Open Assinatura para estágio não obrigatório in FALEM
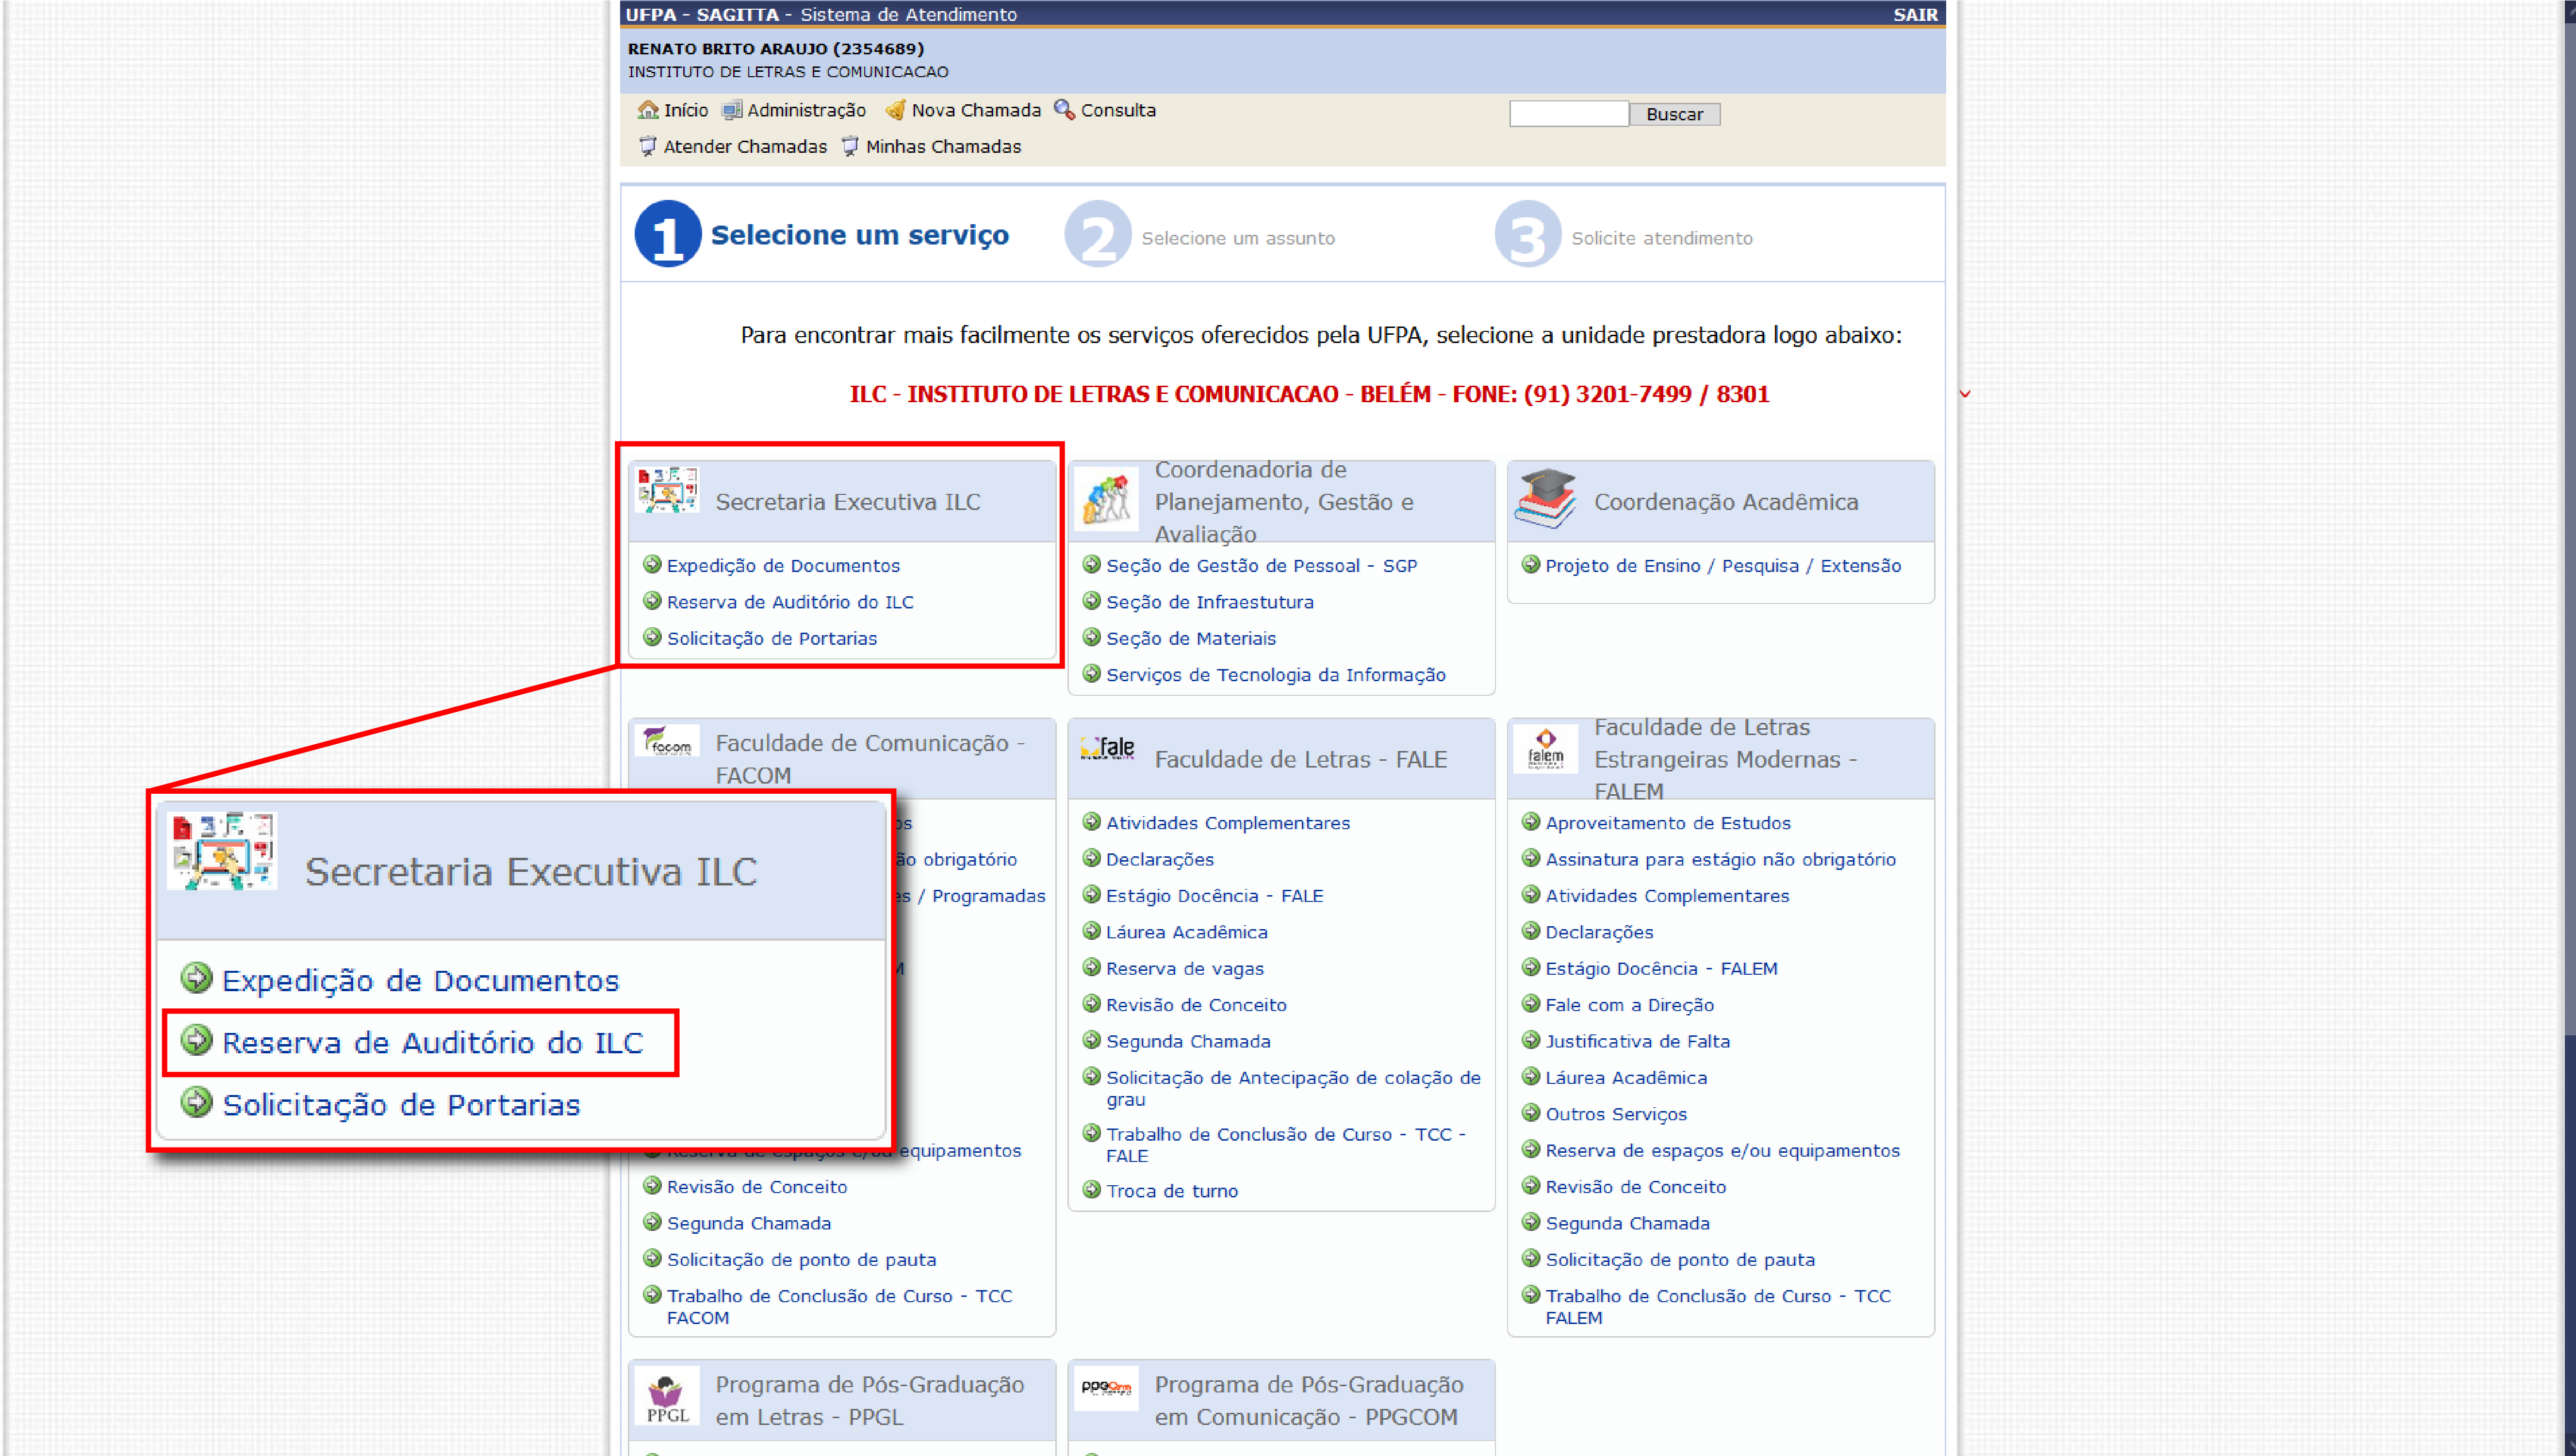 [1720, 860]
